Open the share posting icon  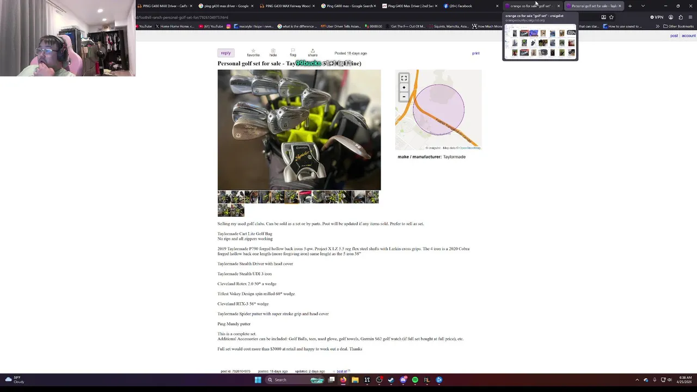click(313, 53)
